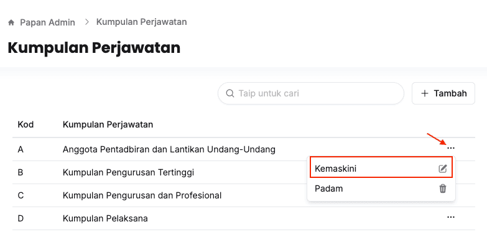Click the magnifier icon in search box
The image size is (487, 242).
tap(230, 93)
